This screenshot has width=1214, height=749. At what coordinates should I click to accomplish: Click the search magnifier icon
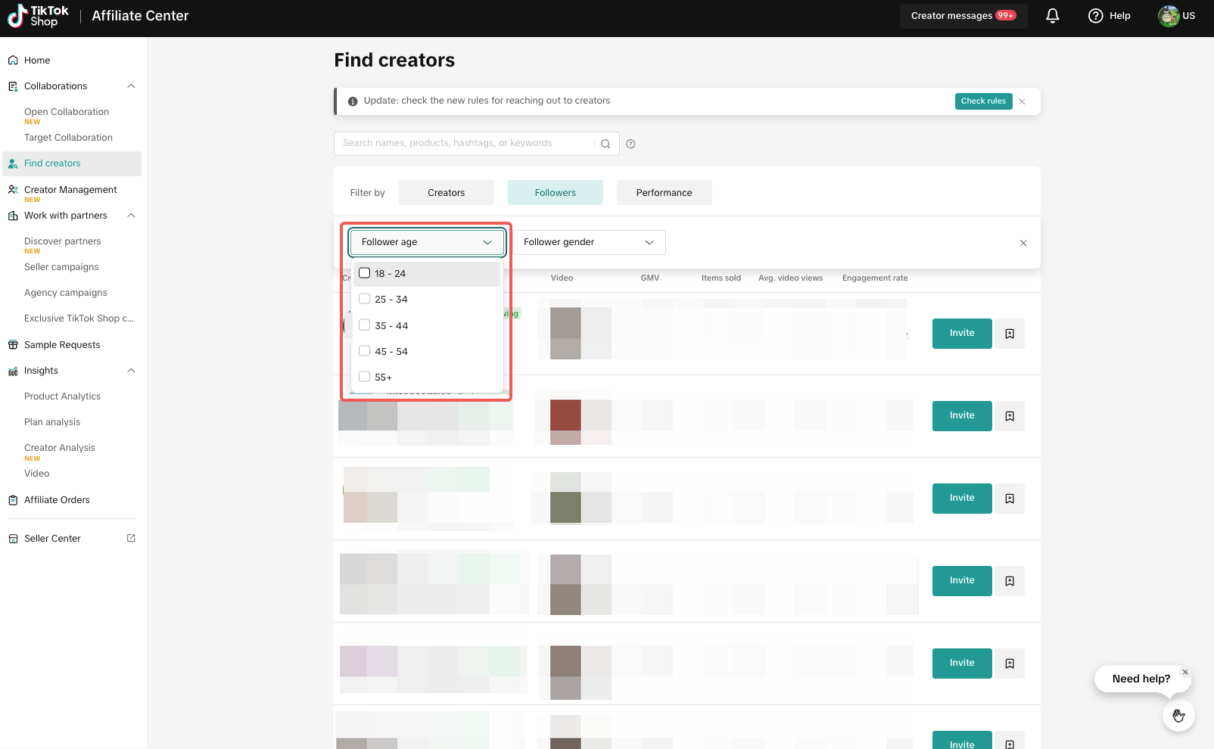pos(605,144)
